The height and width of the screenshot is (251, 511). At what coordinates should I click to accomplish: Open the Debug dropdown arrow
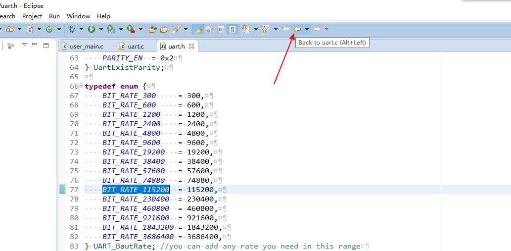81,29
